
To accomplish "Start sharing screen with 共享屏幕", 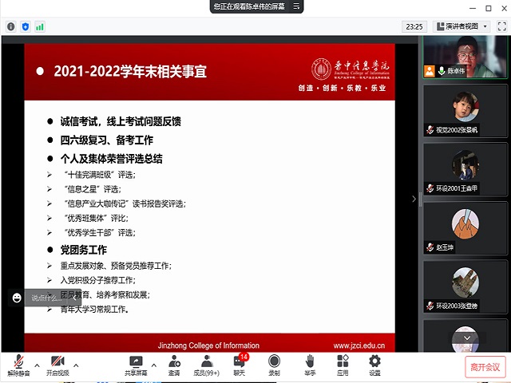I will [x=136, y=365].
